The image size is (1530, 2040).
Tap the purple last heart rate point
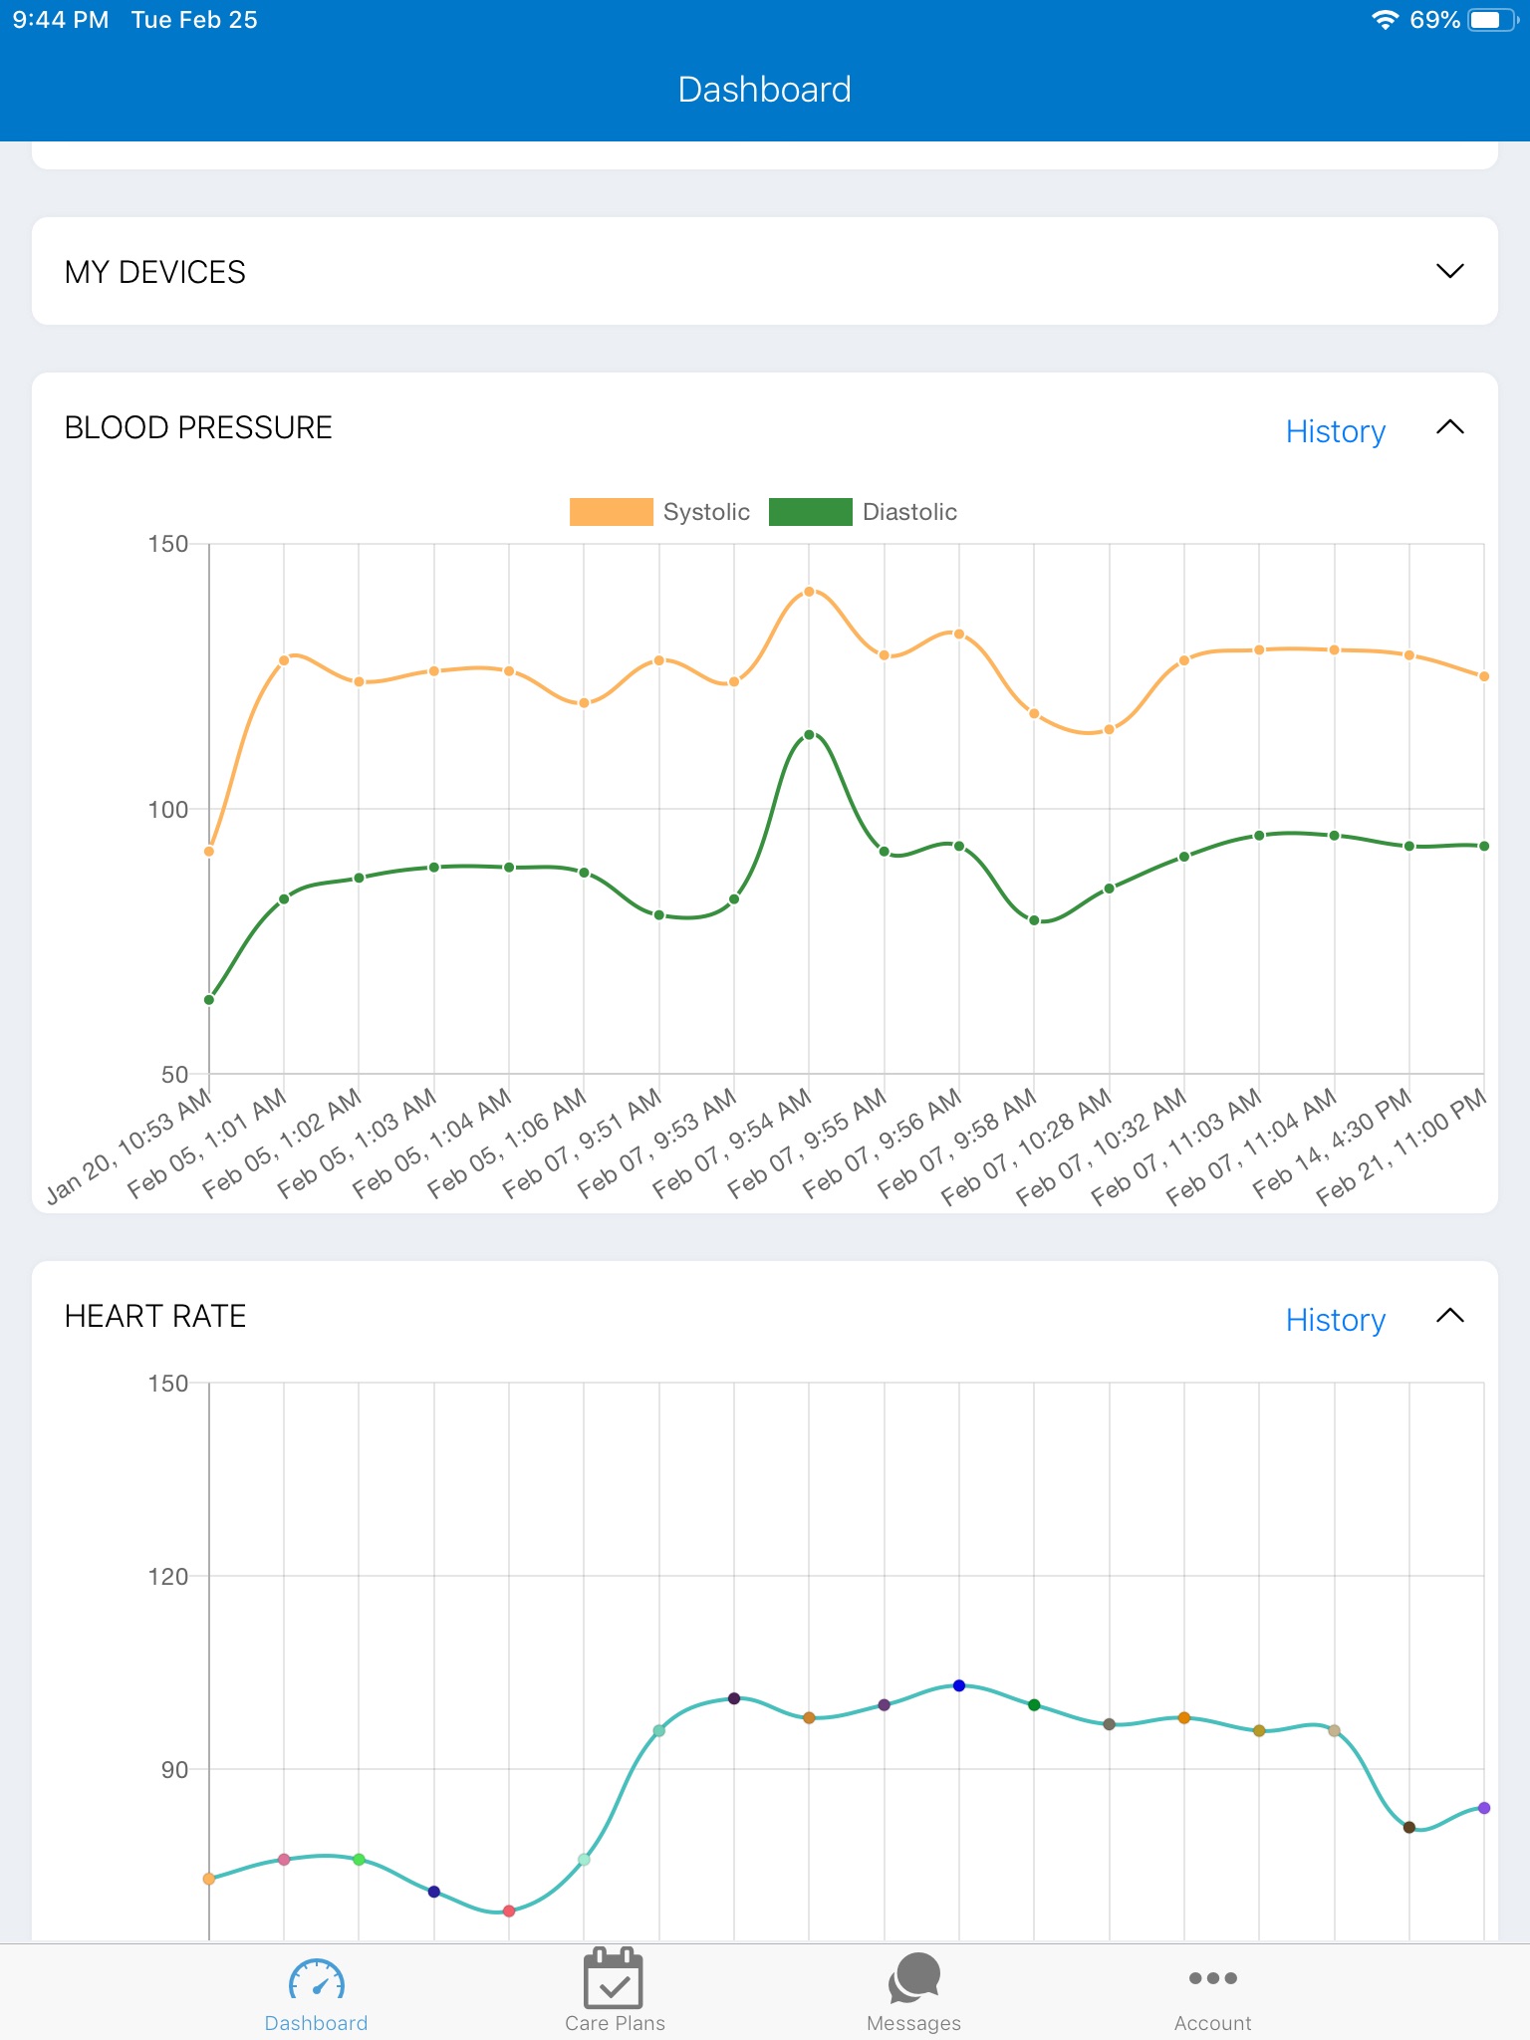1484,1808
